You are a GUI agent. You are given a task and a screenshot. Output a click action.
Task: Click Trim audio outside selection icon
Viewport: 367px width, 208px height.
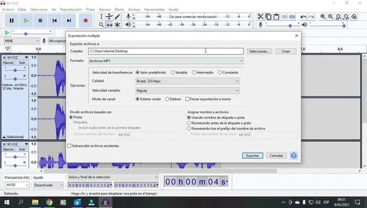pos(284,17)
